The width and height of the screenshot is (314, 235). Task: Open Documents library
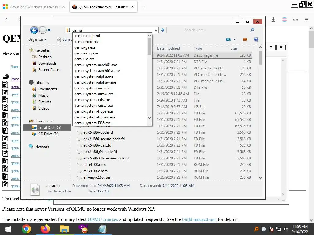pos(48,89)
